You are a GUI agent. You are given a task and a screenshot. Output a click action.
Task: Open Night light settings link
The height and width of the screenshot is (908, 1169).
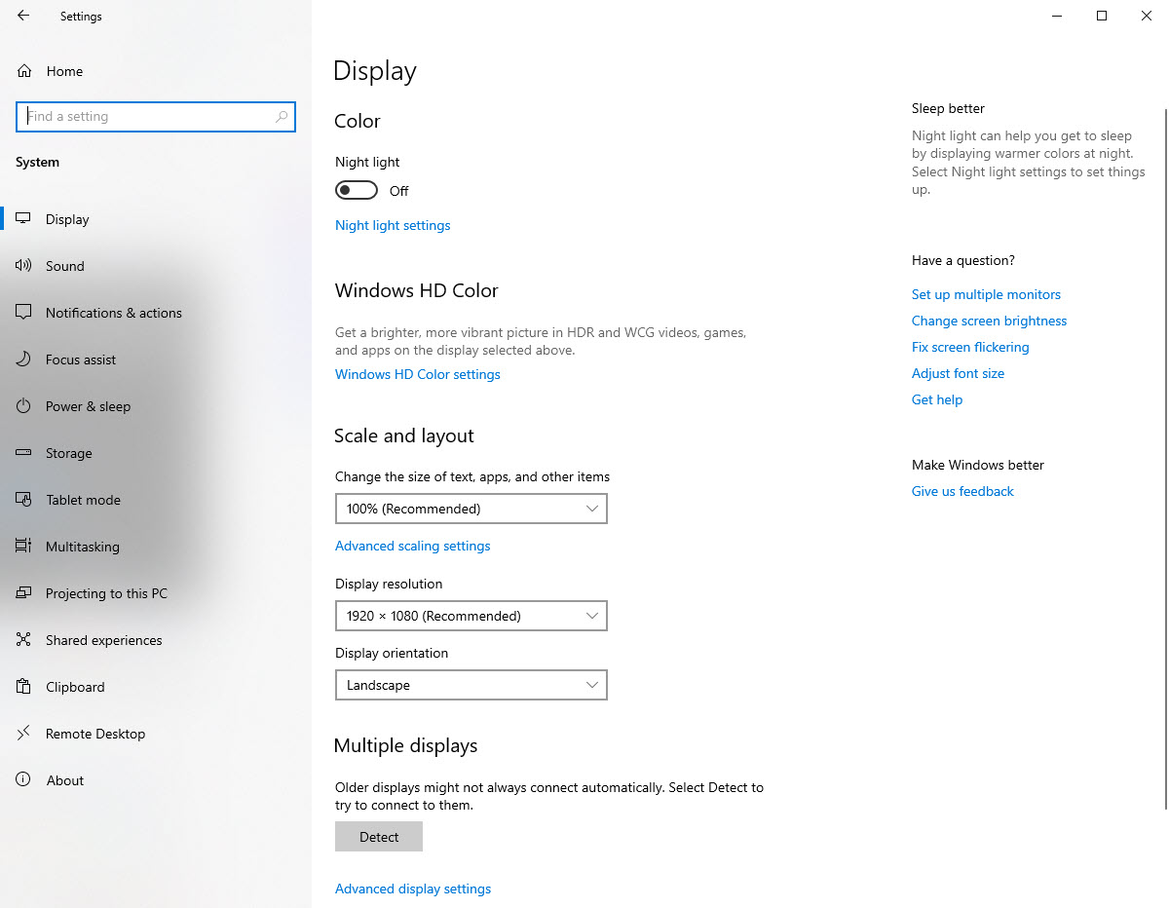pyautogui.click(x=393, y=225)
